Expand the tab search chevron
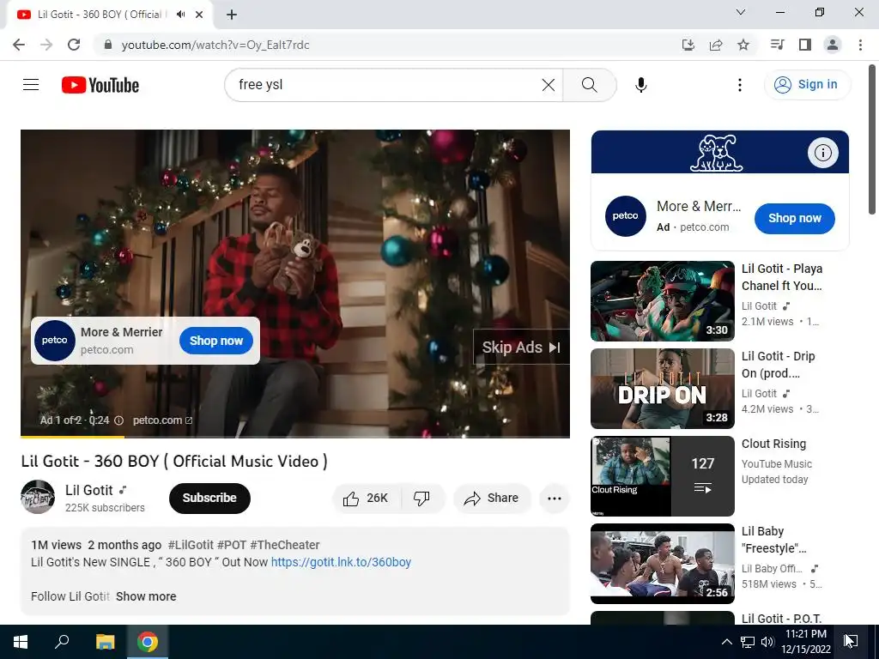This screenshot has width=879, height=659. click(740, 12)
